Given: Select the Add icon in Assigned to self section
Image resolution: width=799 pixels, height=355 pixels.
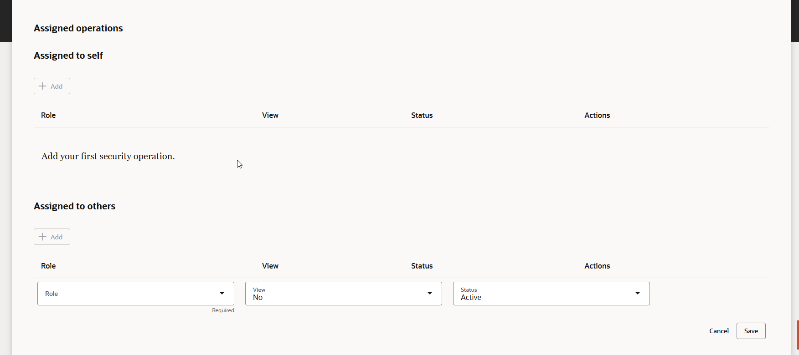Looking at the screenshot, I should pos(42,86).
